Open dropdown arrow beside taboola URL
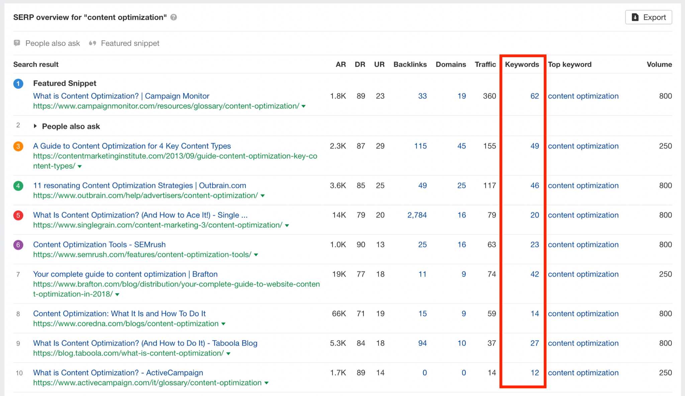685x396 pixels. coord(228,354)
